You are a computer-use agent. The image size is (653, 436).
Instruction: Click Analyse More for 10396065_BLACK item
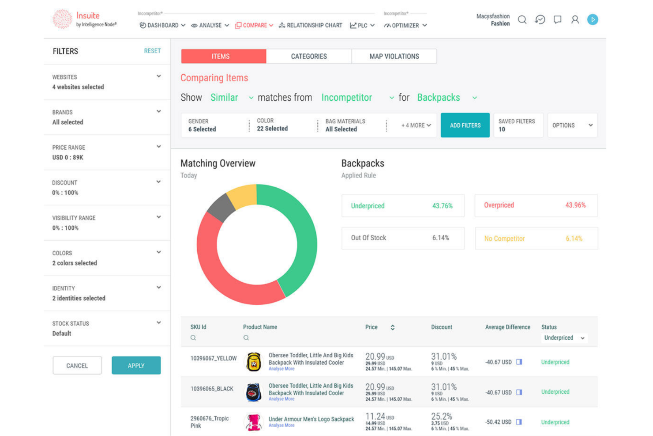(x=281, y=399)
